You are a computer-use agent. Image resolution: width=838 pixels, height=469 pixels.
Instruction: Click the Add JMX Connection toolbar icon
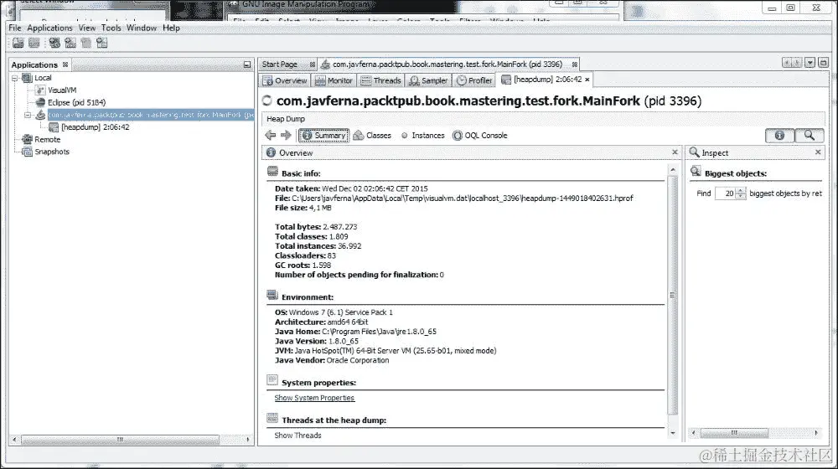point(70,43)
